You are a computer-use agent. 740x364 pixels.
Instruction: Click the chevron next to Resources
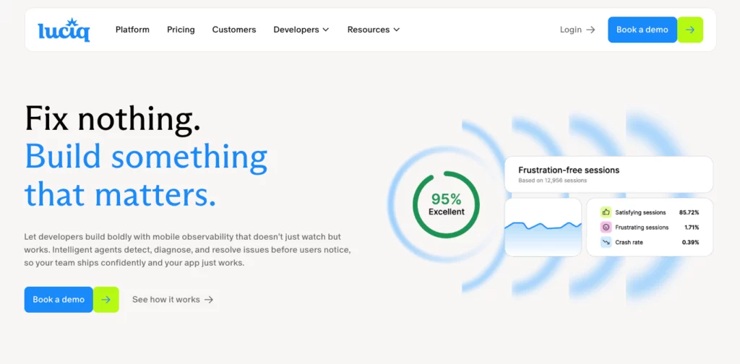(x=396, y=30)
